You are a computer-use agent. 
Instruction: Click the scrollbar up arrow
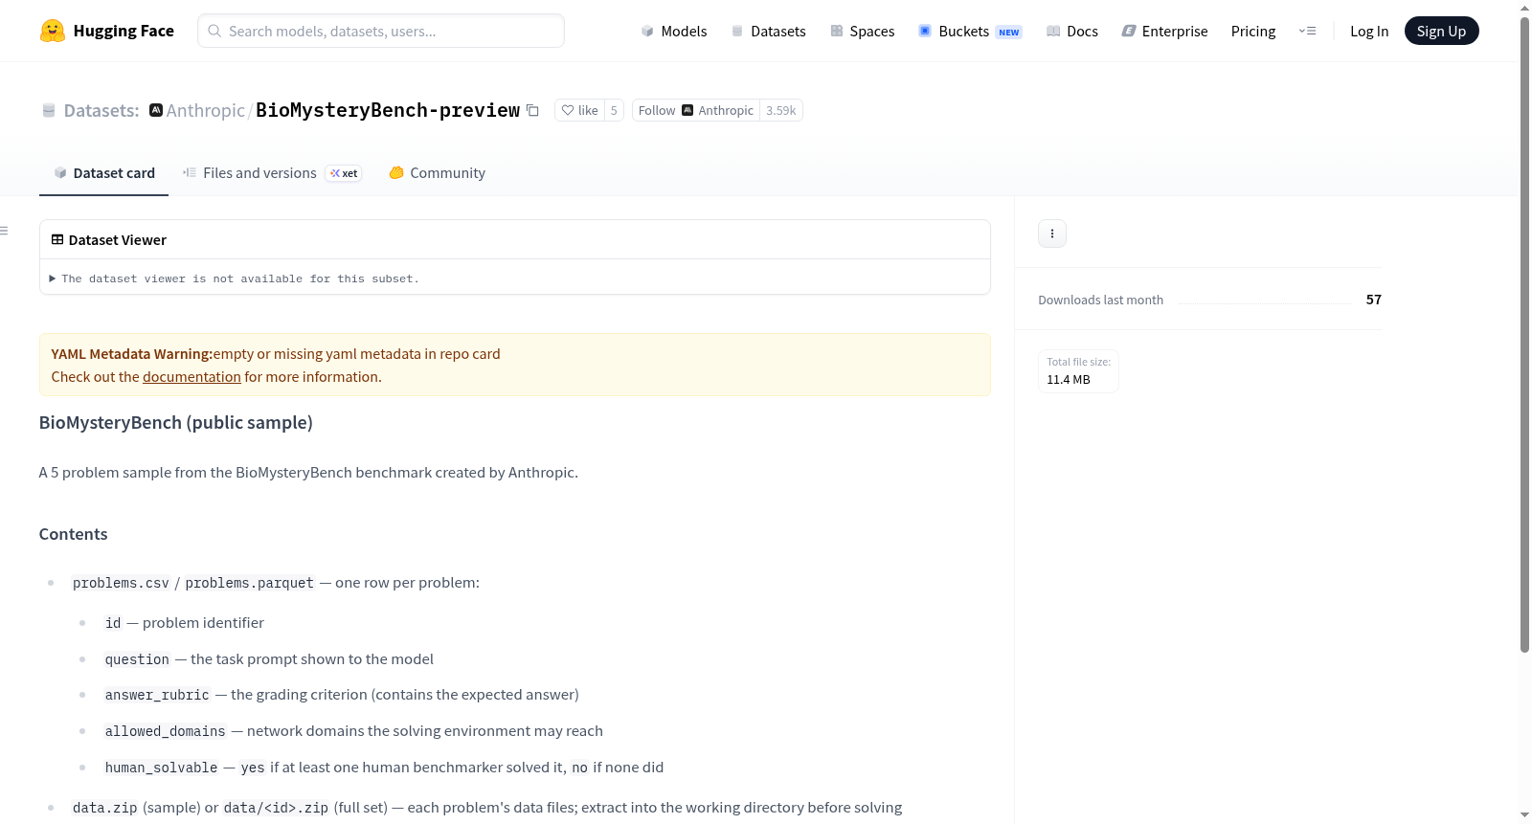click(x=1524, y=8)
